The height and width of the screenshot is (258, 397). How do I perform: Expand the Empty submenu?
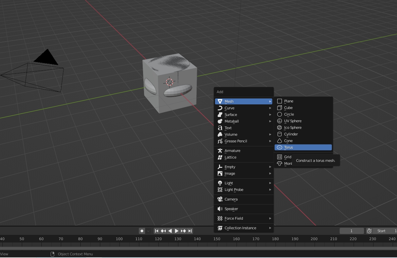coord(243,167)
